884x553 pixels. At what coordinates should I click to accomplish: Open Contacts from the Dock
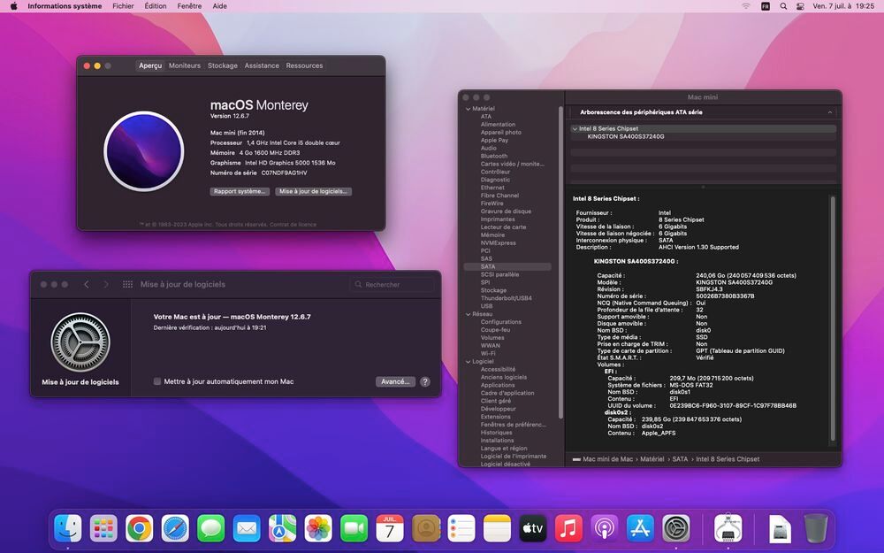(426, 529)
